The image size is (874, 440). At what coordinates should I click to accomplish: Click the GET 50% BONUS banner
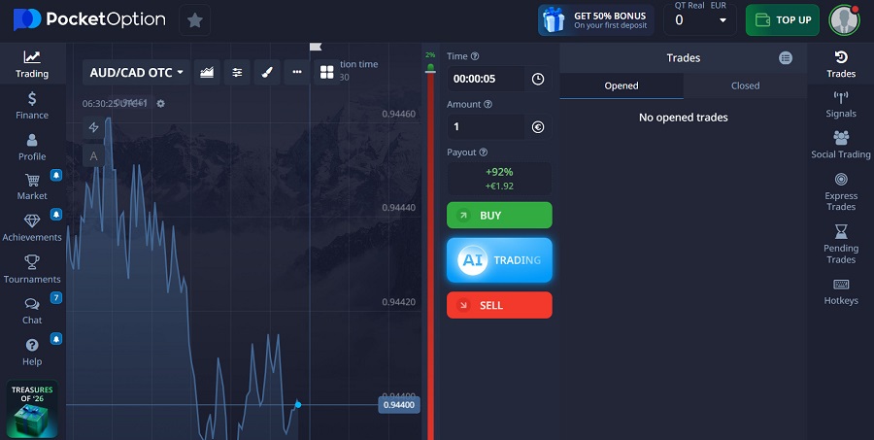[x=596, y=20]
